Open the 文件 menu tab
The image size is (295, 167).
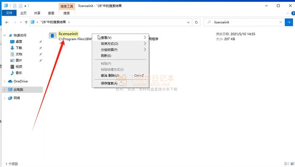tap(9, 13)
